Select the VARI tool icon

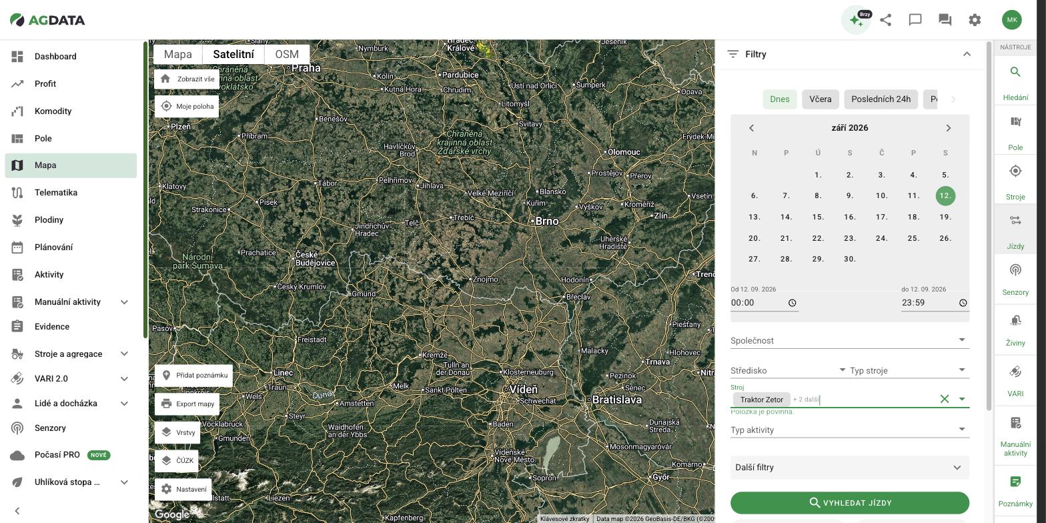pos(1015,380)
